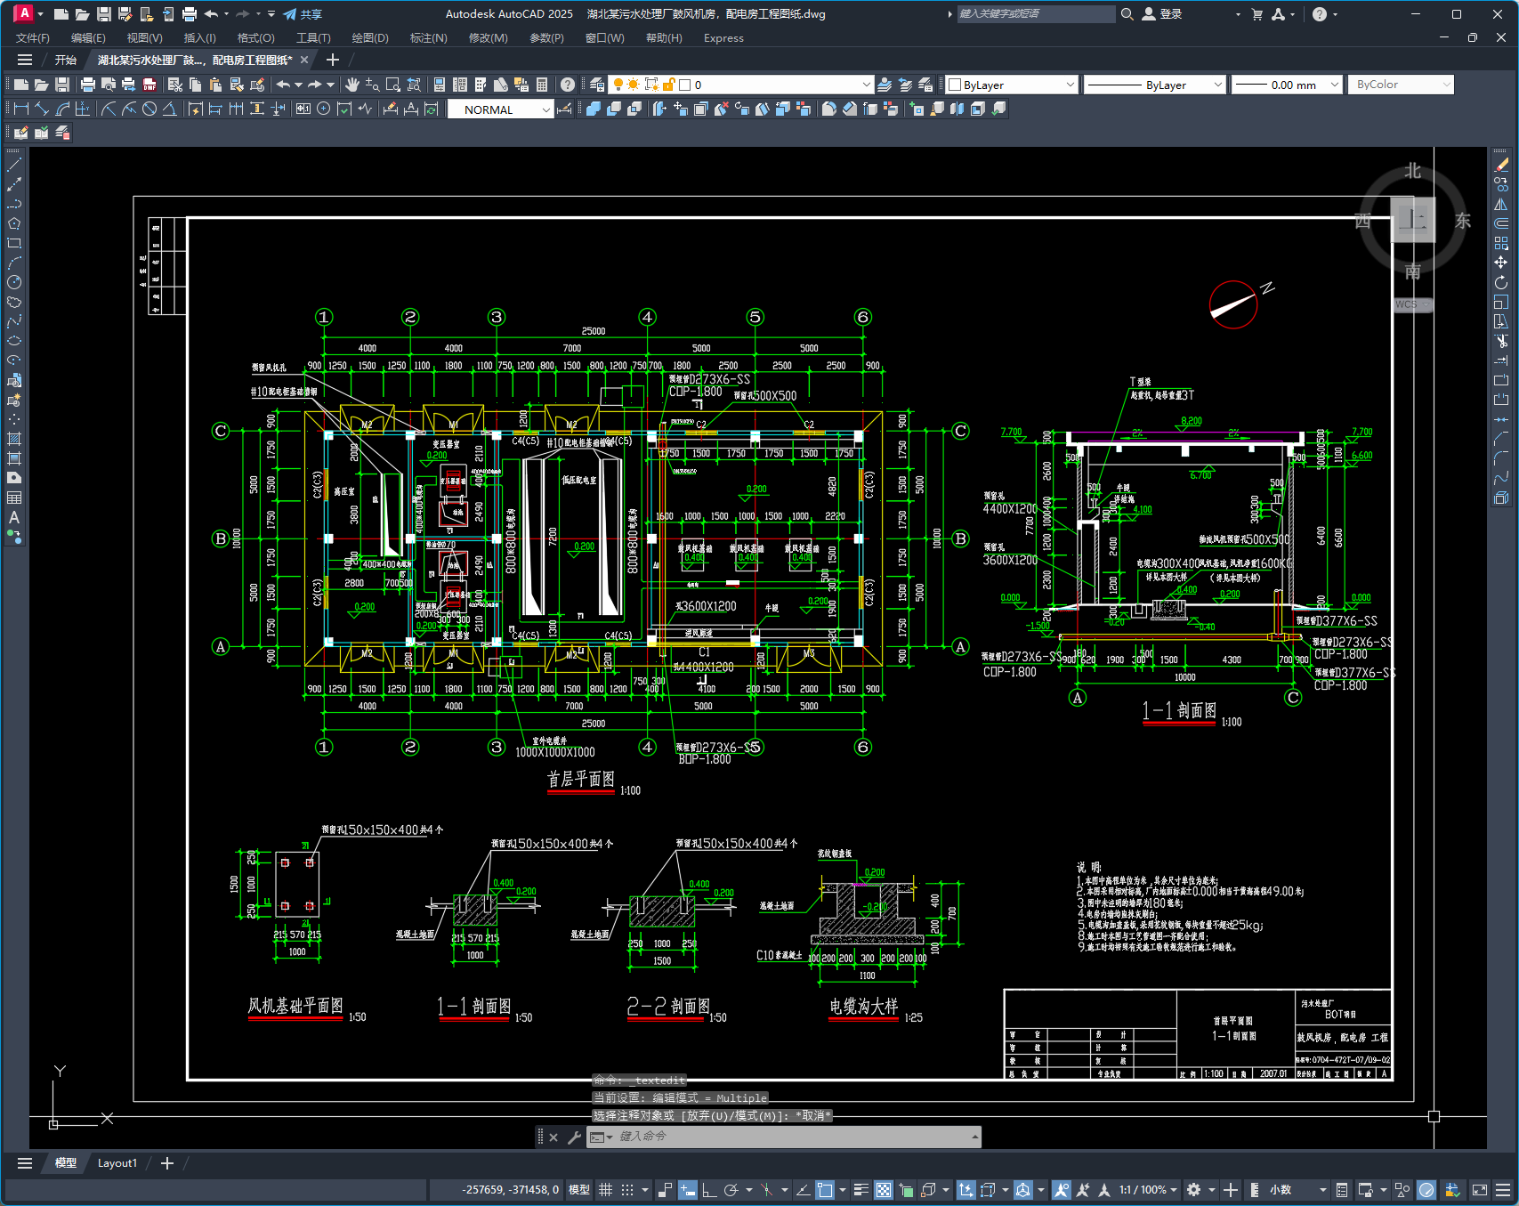Toggle transparency display in status bar

pos(884,1190)
